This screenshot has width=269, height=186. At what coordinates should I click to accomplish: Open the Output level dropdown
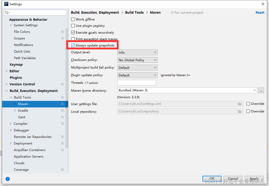[x=138, y=52]
